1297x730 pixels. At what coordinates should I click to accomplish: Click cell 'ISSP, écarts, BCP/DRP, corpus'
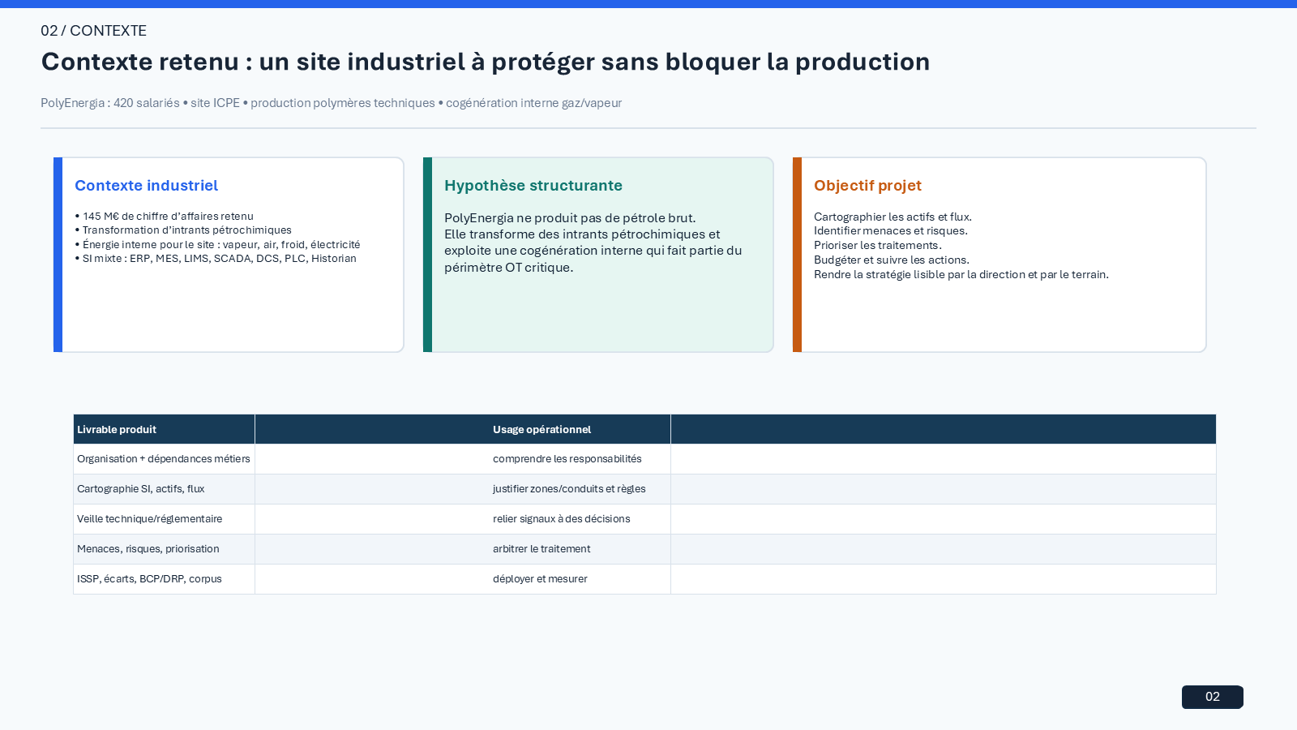[x=149, y=579]
